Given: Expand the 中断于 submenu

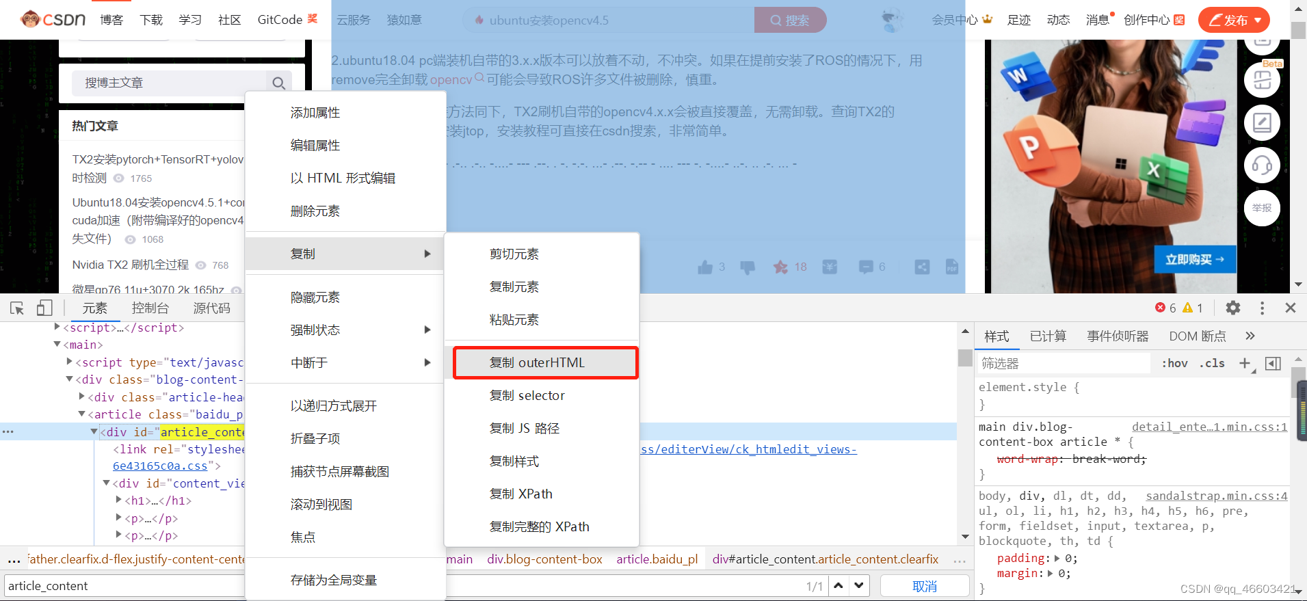Looking at the screenshot, I should click(x=345, y=363).
